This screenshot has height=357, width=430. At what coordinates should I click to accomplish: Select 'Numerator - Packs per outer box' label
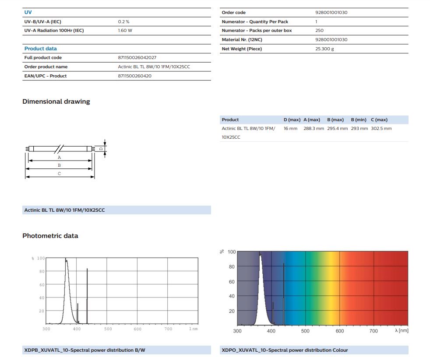click(257, 31)
